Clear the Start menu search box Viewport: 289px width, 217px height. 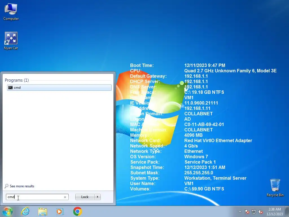pyautogui.click(x=65, y=197)
